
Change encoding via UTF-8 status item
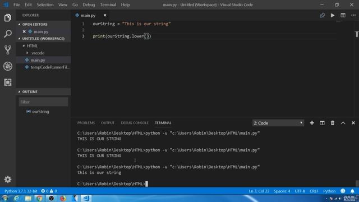point(300,191)
